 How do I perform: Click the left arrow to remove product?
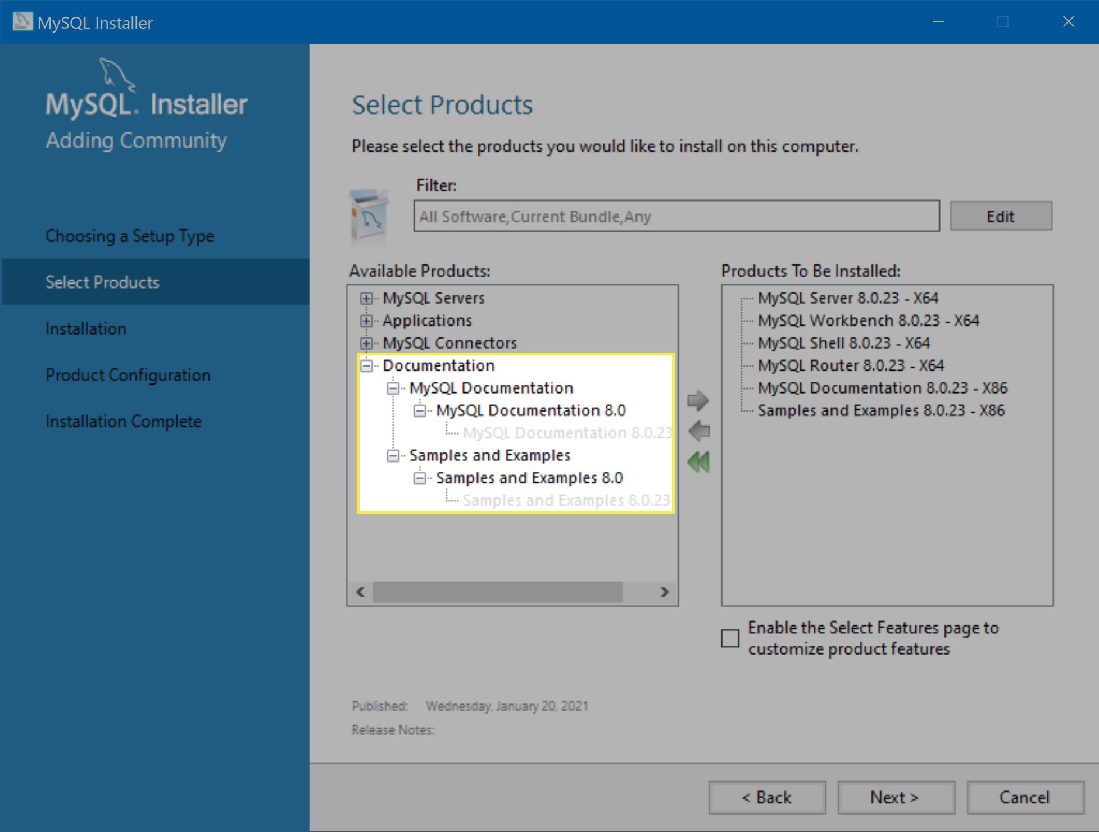(x=698, y=431)
